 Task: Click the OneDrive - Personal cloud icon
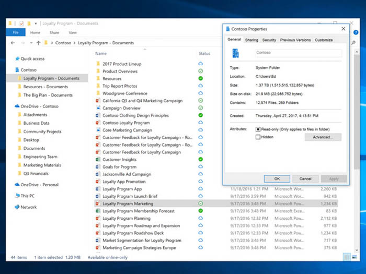coord(17,185)
